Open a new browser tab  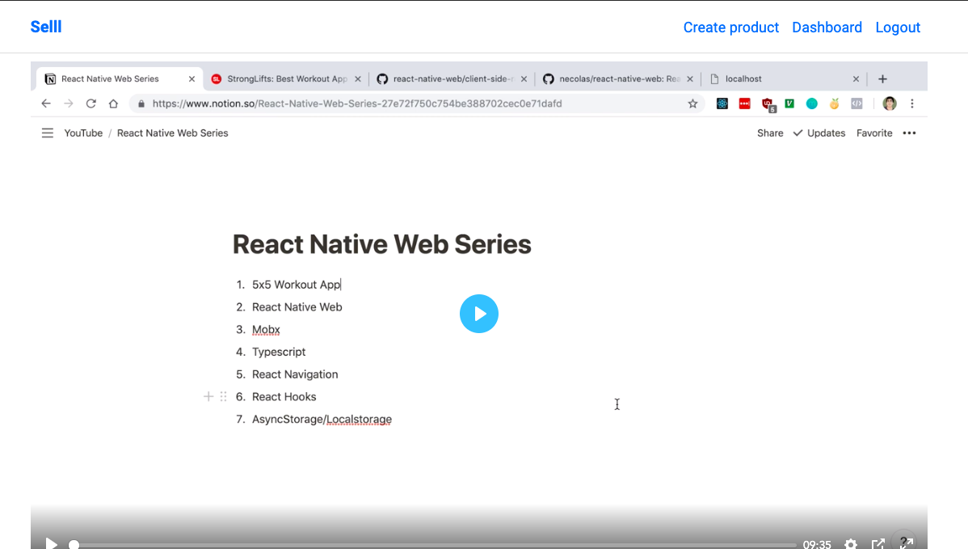pyautogui.click(x=883, y=79)
